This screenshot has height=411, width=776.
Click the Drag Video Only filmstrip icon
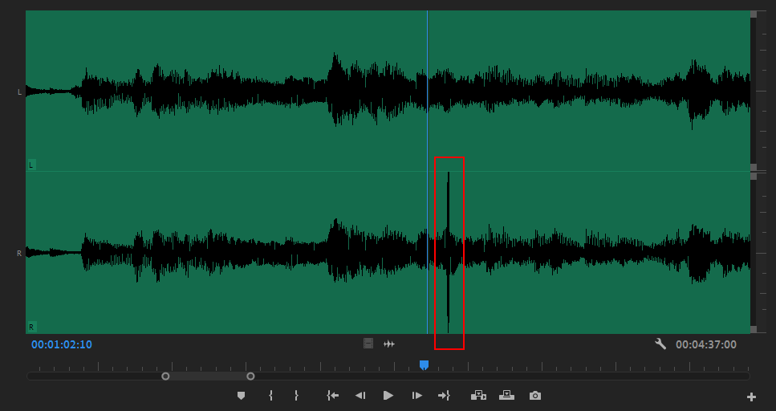click(x=368, y=344)
